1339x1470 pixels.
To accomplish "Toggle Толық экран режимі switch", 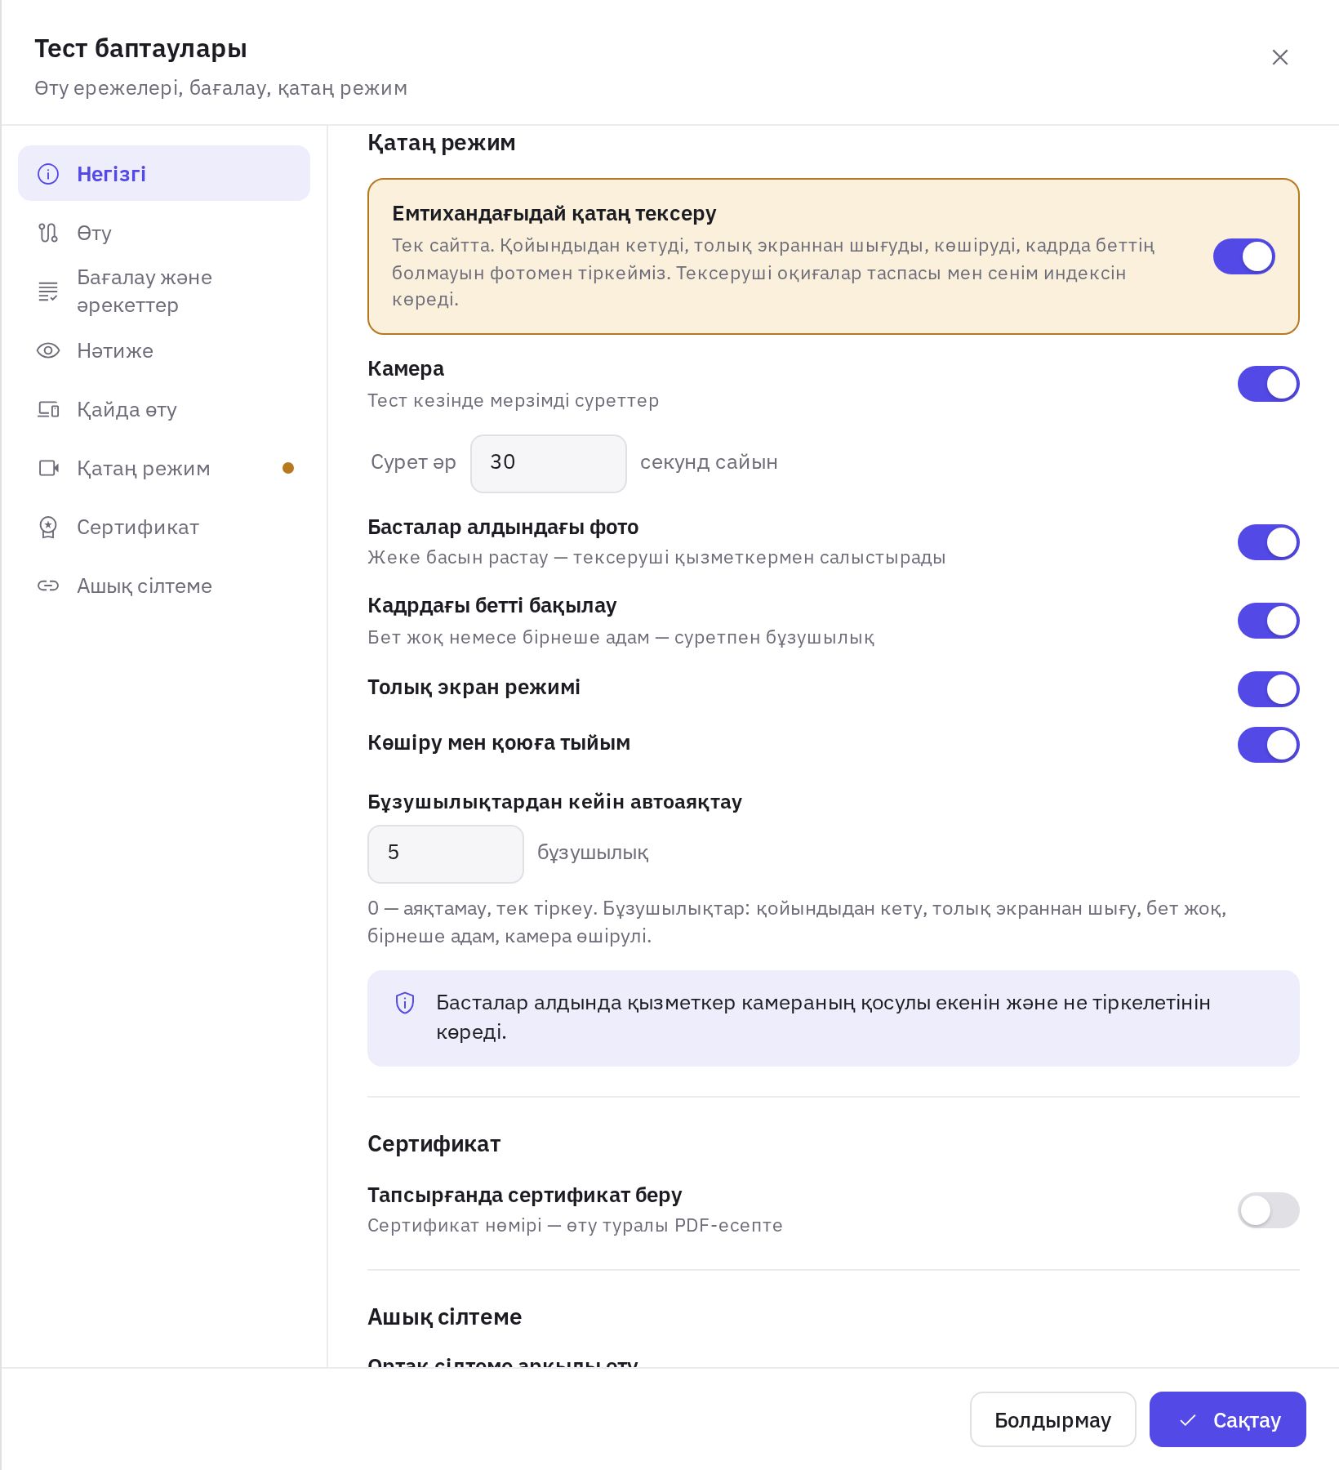I will click(1268, 689).
